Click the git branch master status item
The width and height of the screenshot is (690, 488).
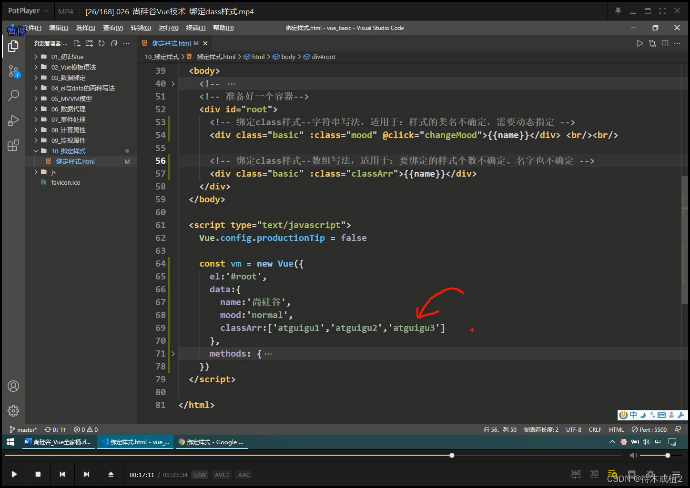[23, 429]
